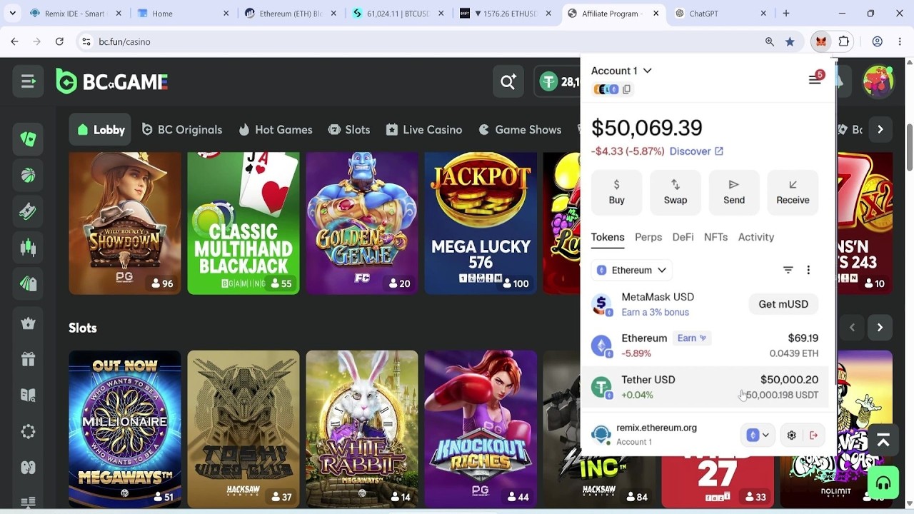
Task: Open remix.ethereum.org connection settings gear
Action: coord(791,435)
